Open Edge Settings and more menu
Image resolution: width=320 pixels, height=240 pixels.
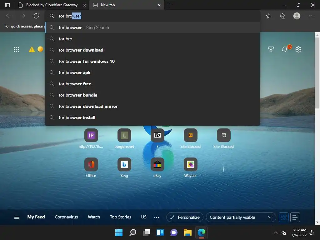(x=311, y=16)
